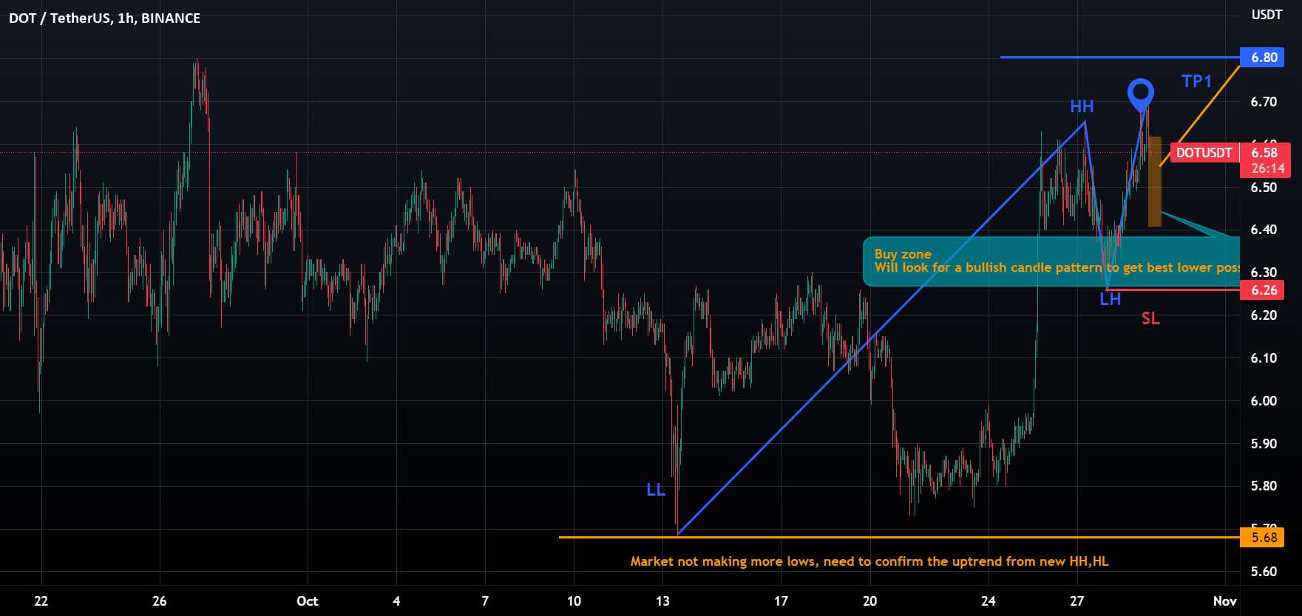Click the 6.70 price axis value

coord(1264,102)
